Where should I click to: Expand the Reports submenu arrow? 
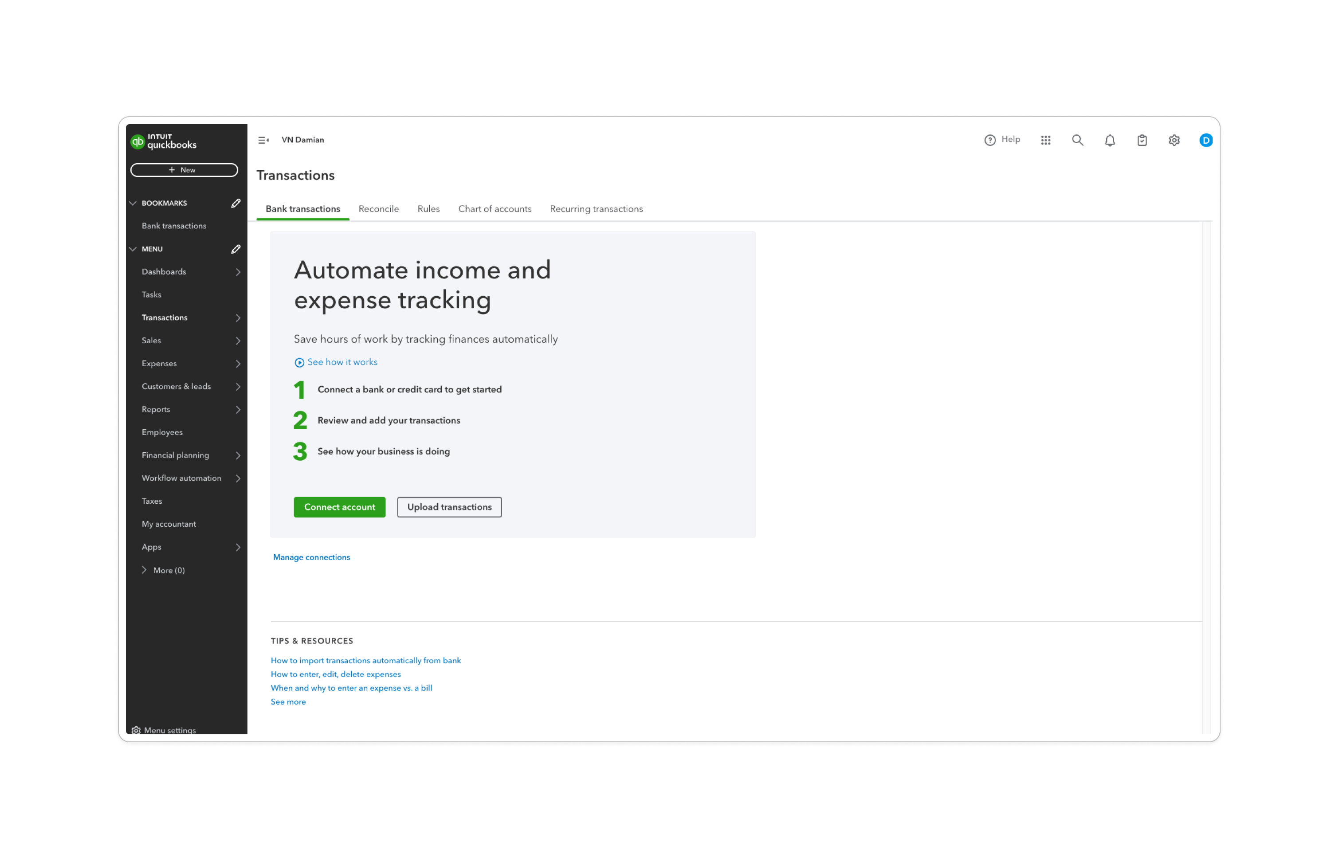coord(238,409)
